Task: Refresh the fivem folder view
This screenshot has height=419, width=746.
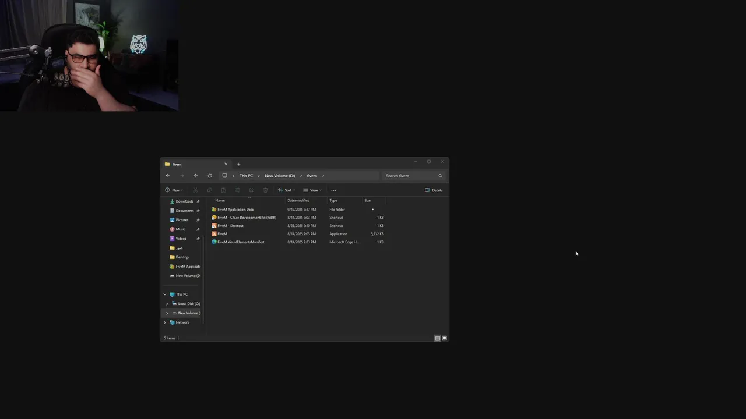Action: click(210, 176)
